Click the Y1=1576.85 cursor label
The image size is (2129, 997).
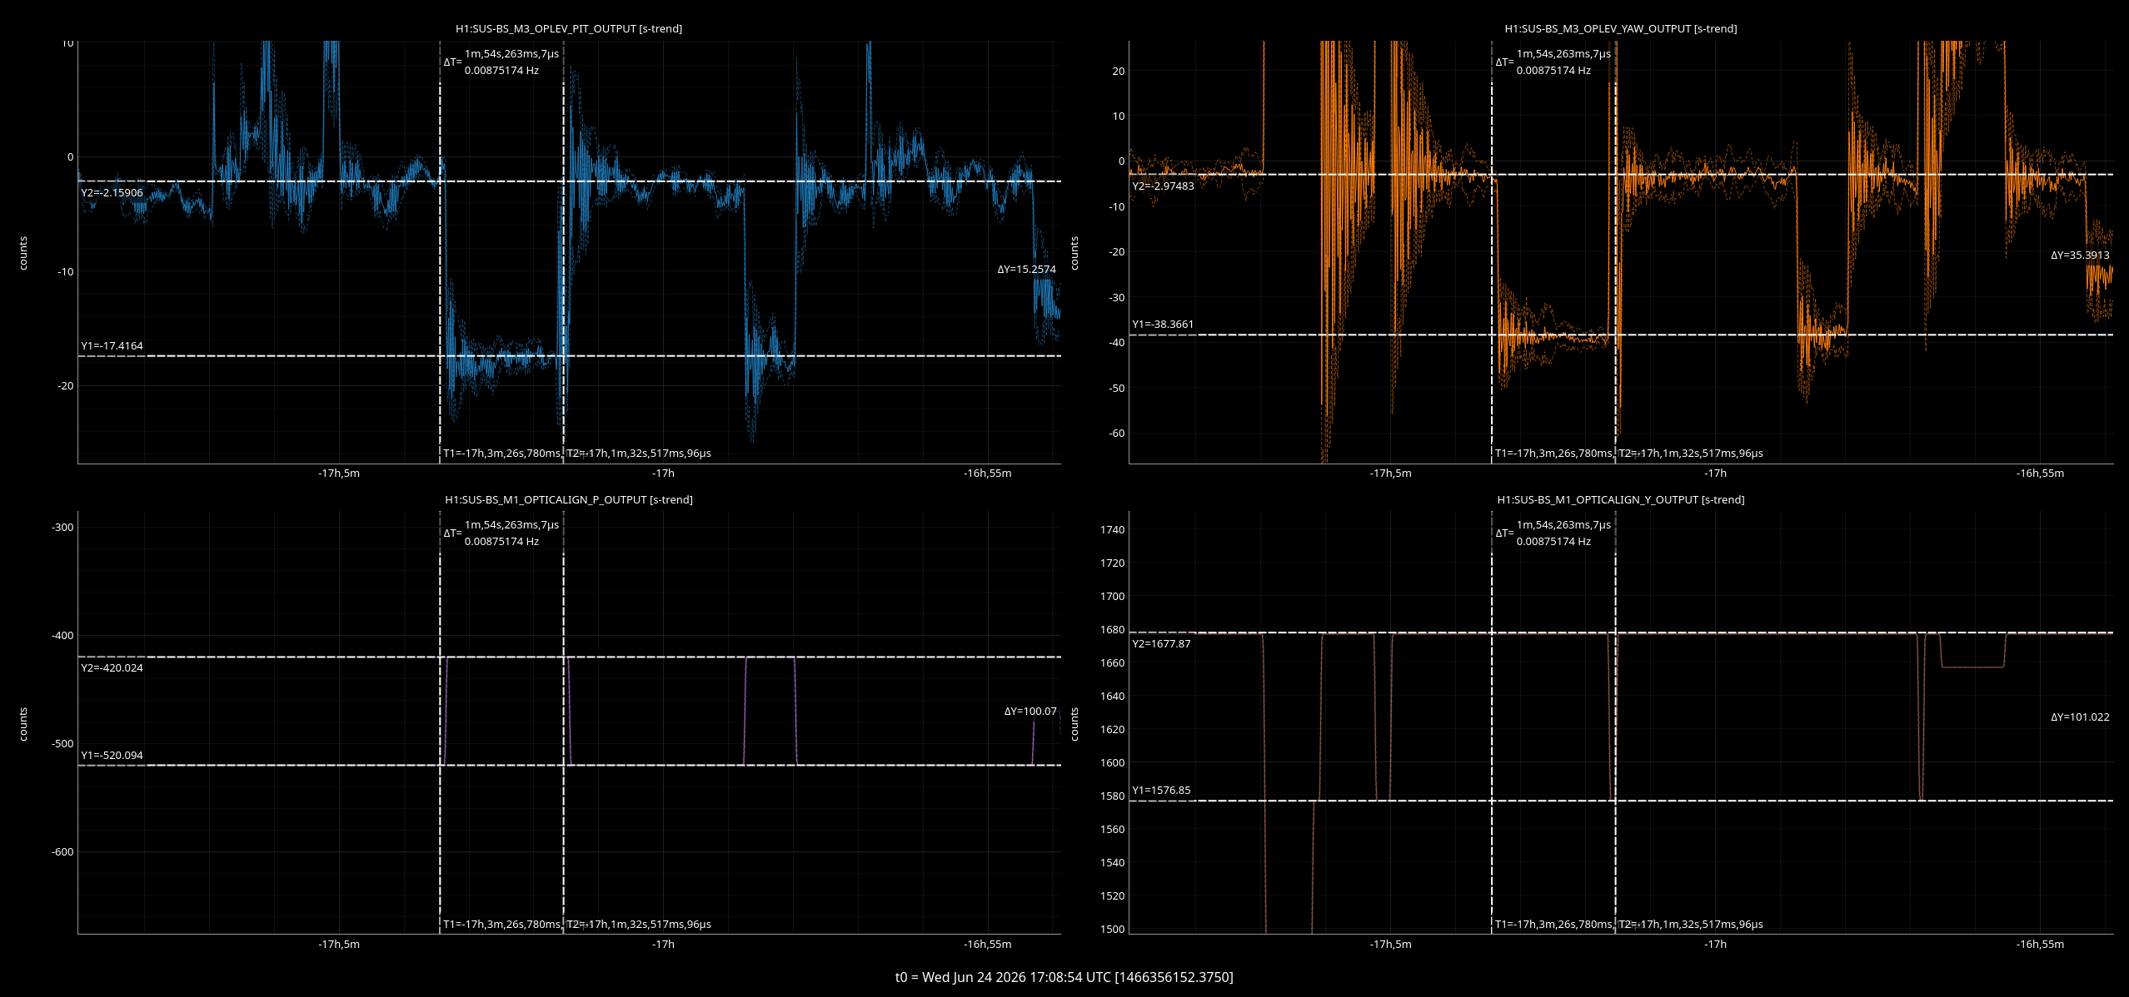[1161, 790]
